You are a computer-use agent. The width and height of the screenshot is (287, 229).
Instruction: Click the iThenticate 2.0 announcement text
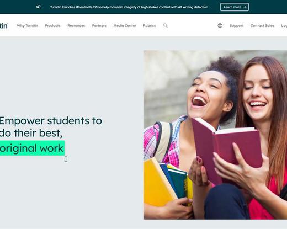pos(129,7)
